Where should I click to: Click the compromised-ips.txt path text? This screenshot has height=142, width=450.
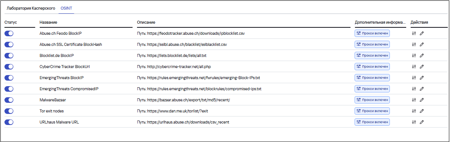pos(199,89)
